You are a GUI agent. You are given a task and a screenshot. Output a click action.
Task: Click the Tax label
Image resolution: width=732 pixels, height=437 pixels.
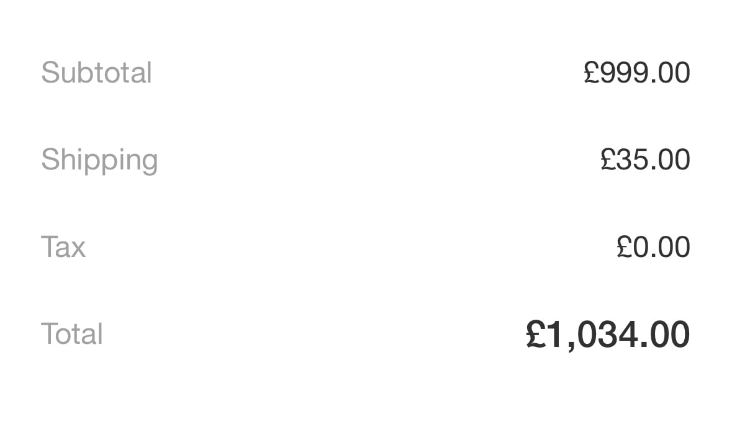click(63, 247)
